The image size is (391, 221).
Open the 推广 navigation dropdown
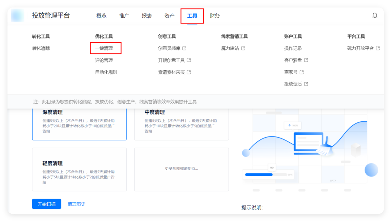(124, 16)
